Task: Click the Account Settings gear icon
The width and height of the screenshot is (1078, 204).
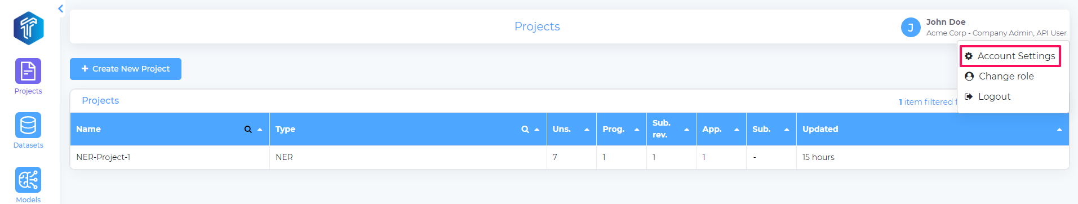Action: click(x=969, y=56)
